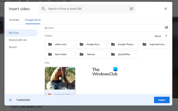Close the Insert video dialog
The width and height of the screenshot is (178, 111).
166,9
